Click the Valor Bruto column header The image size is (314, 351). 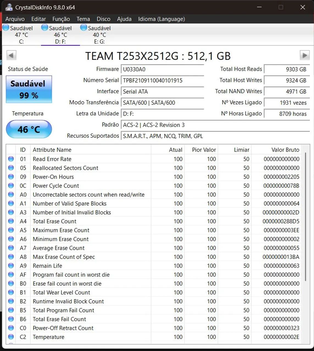[276, 150]
